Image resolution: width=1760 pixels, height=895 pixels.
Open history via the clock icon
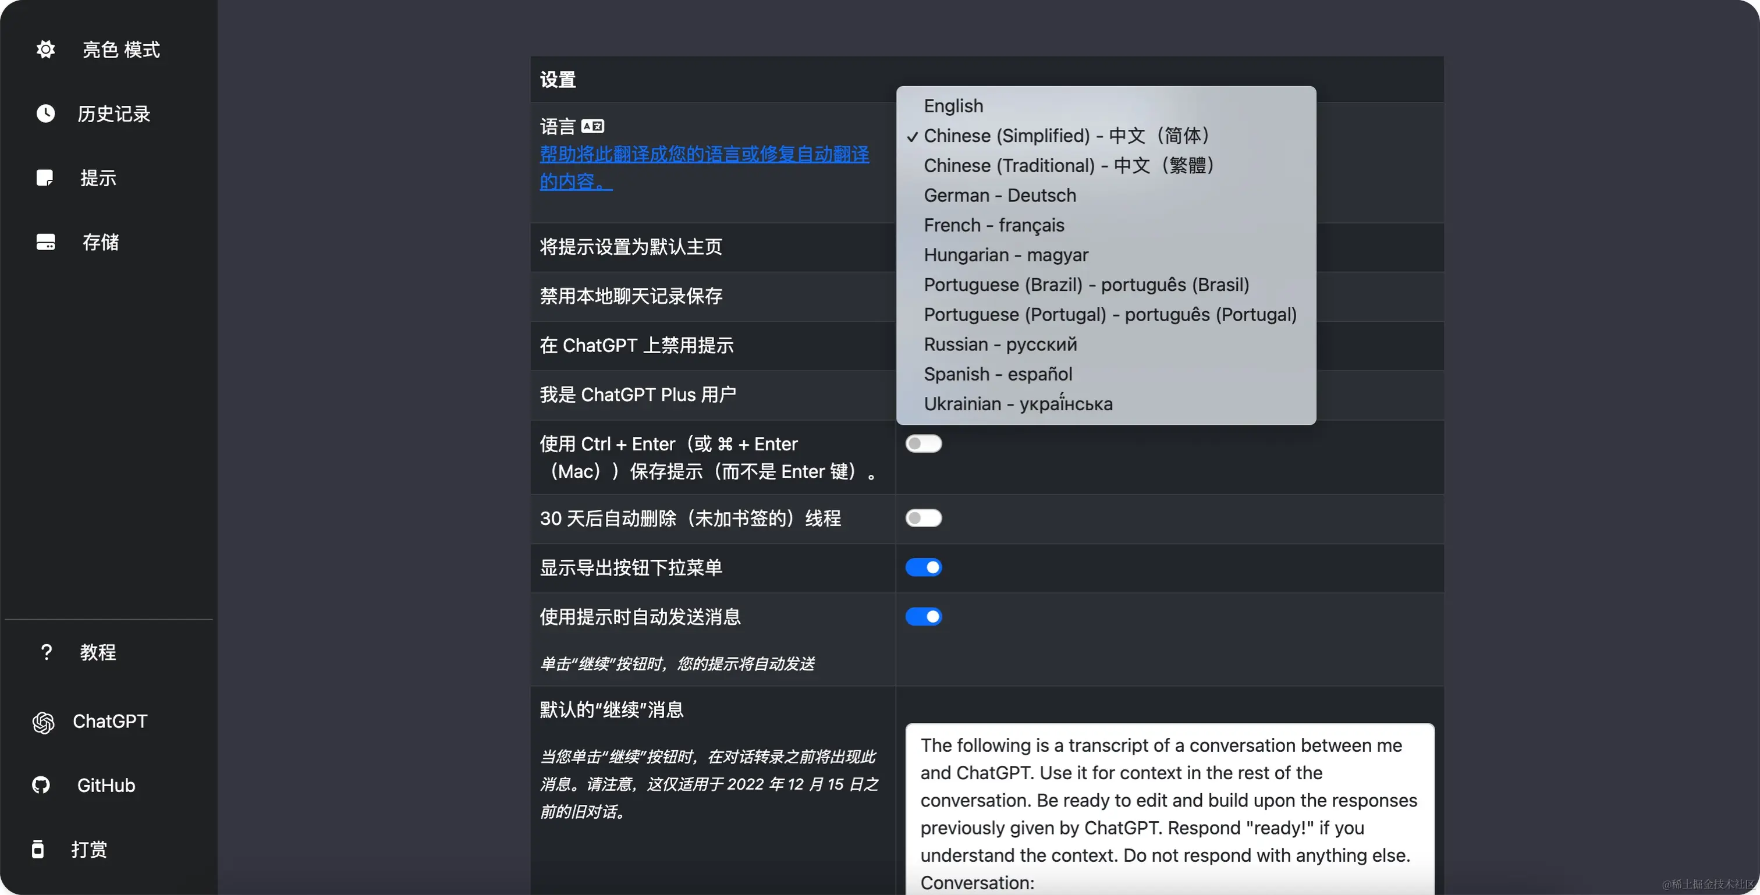[x=46, y=113]
